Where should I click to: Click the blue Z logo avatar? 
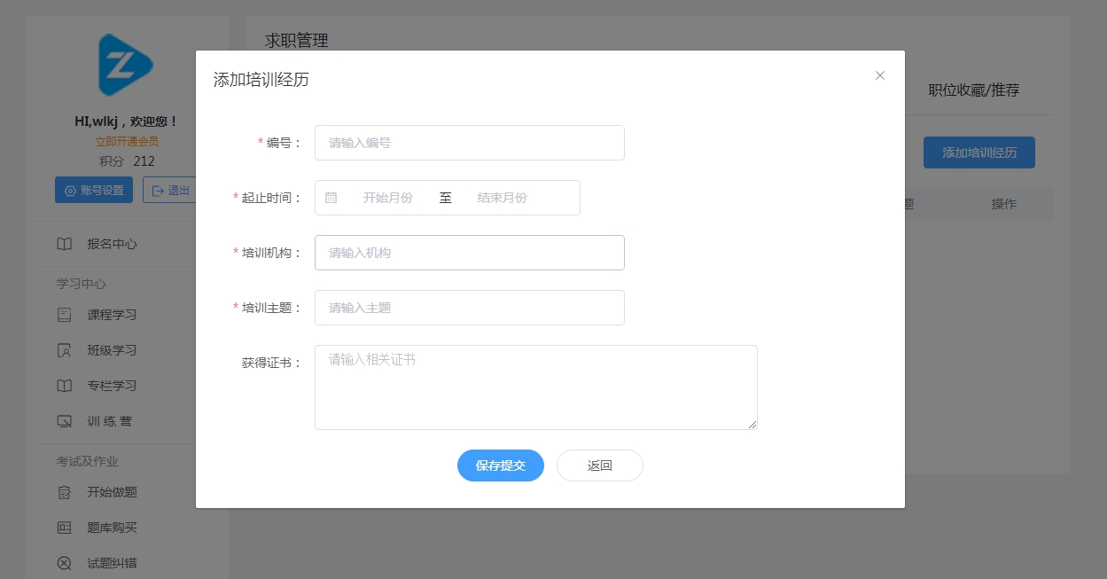(126, 65)
